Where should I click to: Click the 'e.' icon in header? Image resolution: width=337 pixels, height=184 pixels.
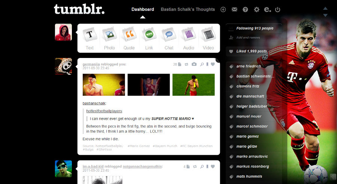click(267, 9)
